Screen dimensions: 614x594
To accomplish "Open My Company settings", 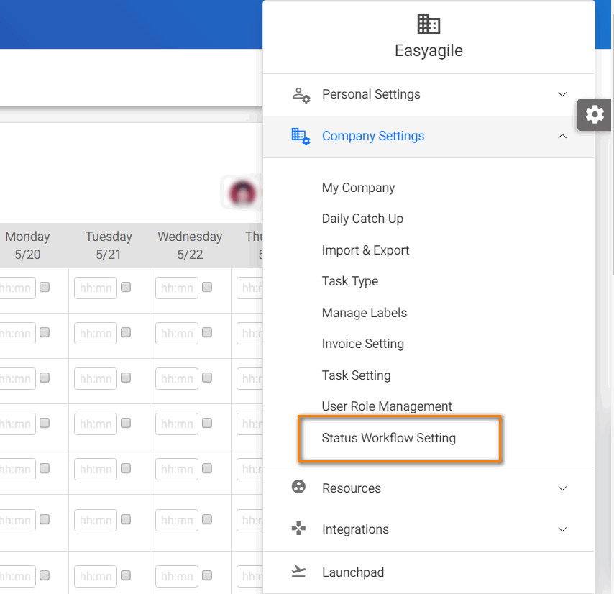I will 358,188.
